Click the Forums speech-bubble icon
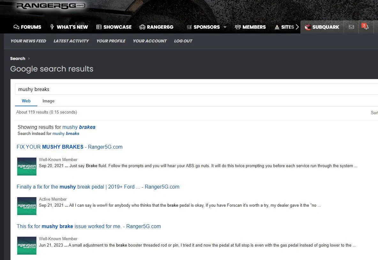This screenshot has height=260, width=378. [16, 27]
